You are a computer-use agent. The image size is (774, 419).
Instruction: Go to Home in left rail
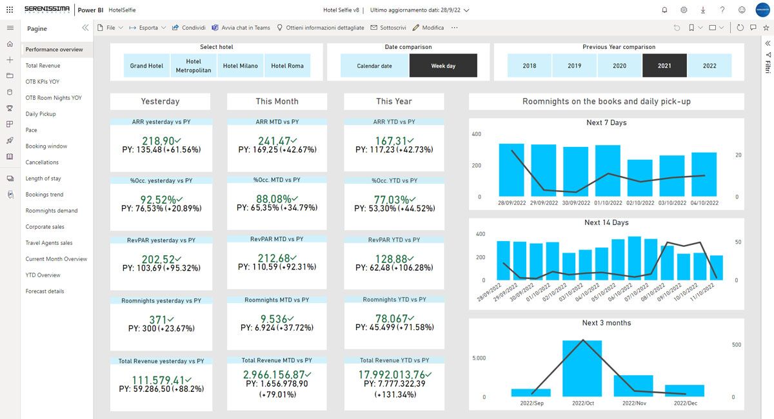[x=10, y=44]
